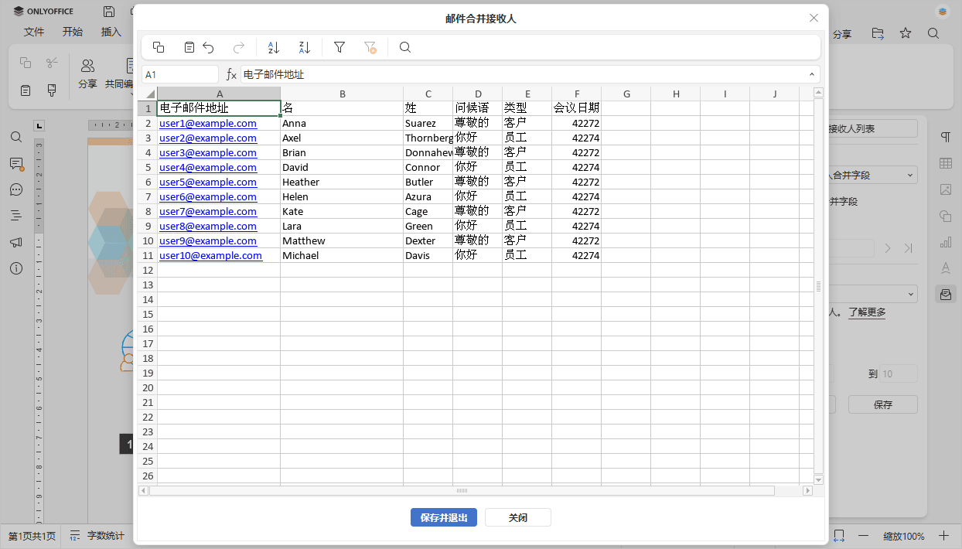Open the user1@example.com email link
The height and width of the screenshot is (549, 962).
tap(207, 123)
